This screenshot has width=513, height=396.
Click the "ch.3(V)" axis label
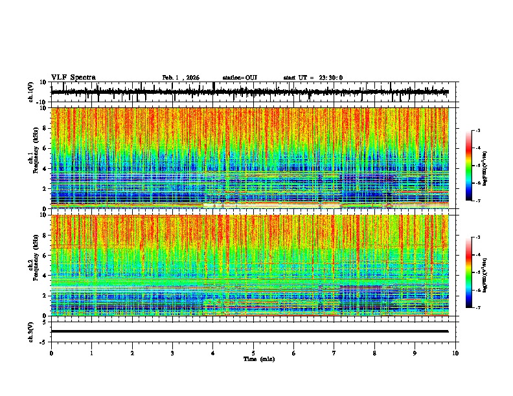pos(31,332)
